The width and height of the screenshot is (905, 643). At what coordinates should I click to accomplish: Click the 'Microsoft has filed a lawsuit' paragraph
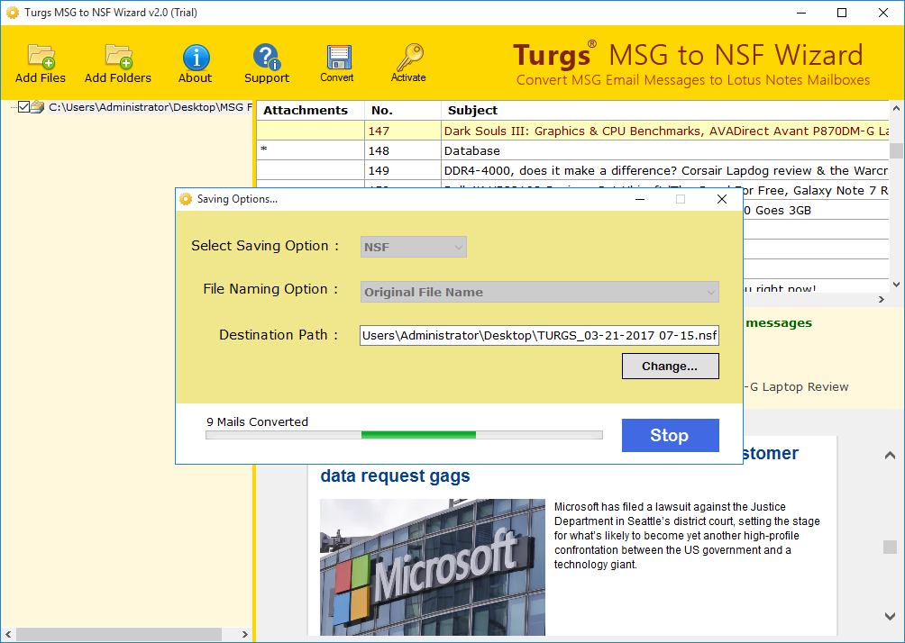click(687, 536)
